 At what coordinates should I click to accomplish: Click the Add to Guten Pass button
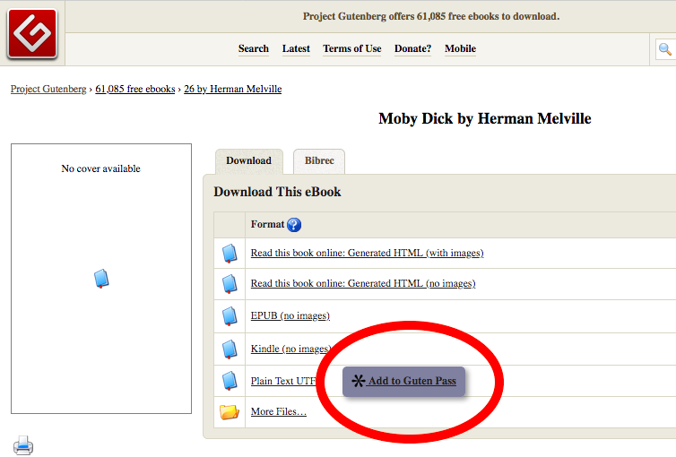coord(404,381)
